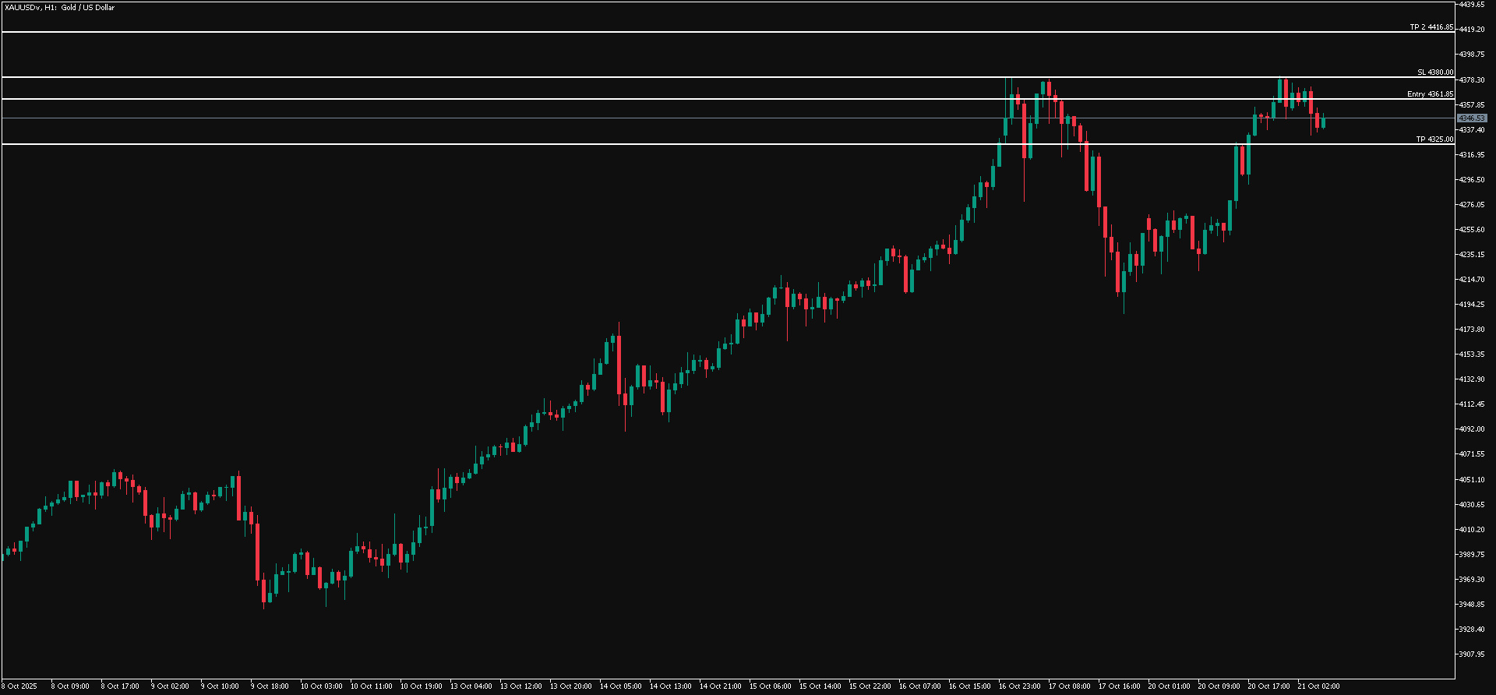Click the 4214.70 price axis label

(1471, 280)
